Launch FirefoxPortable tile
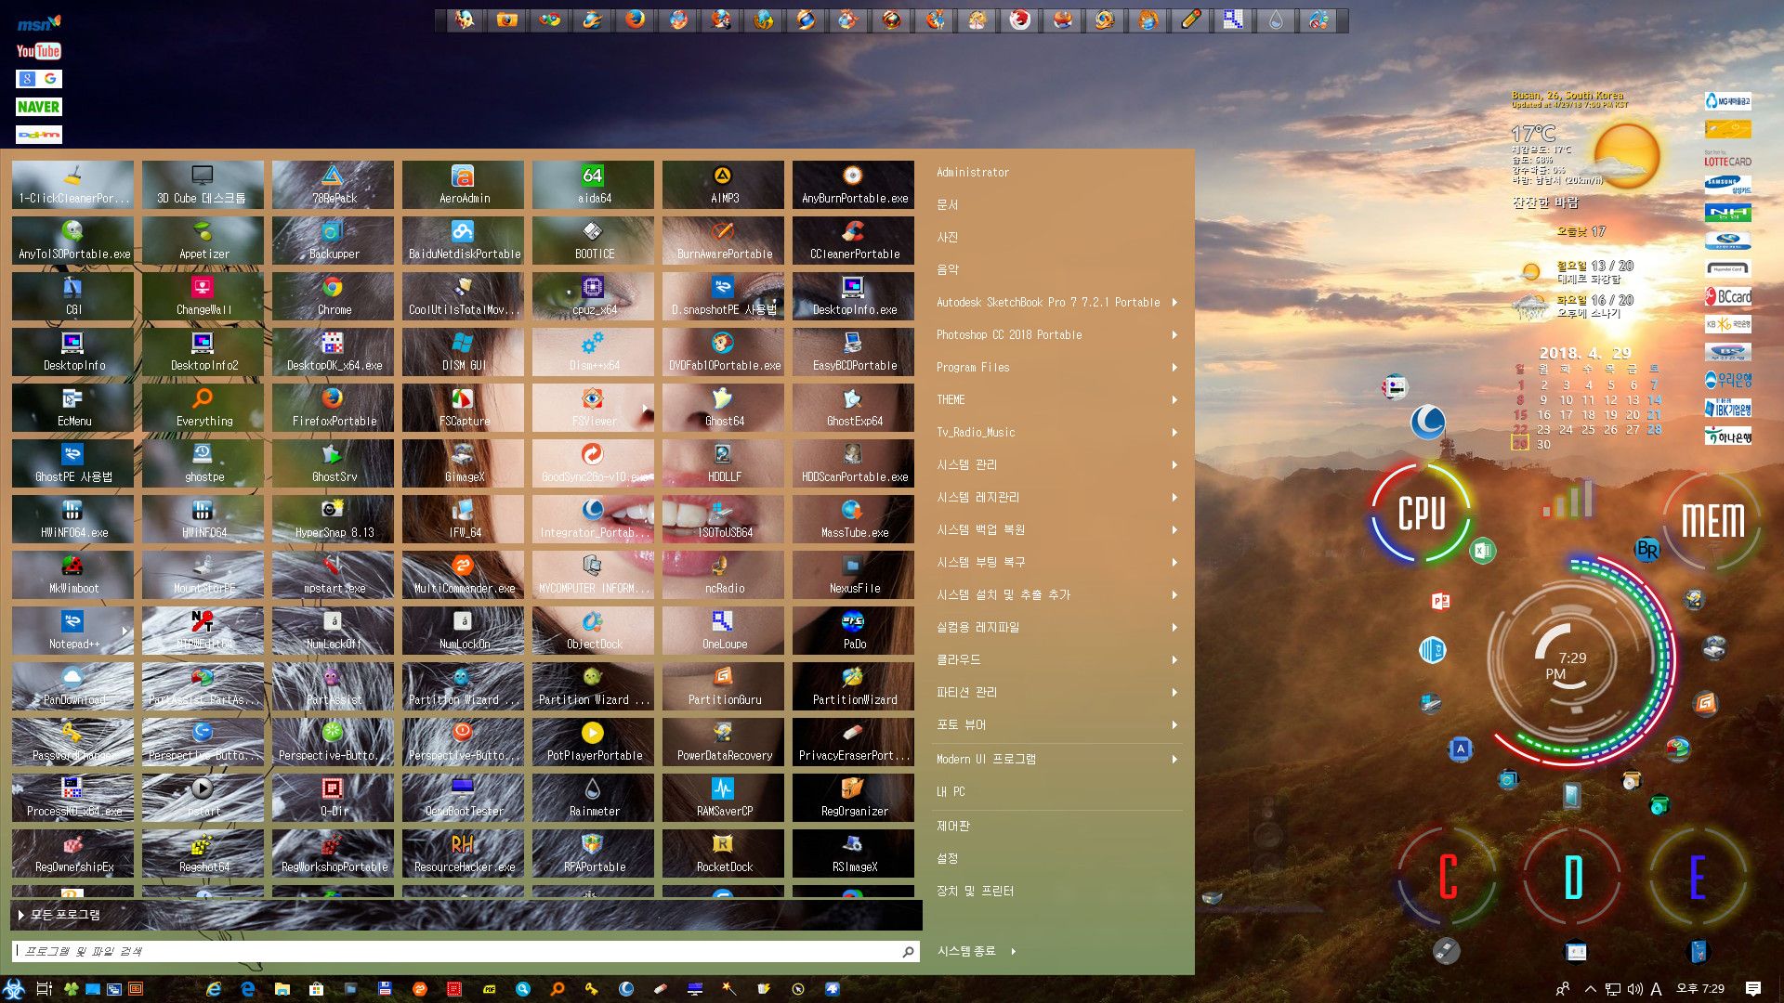 click(333, 407)
